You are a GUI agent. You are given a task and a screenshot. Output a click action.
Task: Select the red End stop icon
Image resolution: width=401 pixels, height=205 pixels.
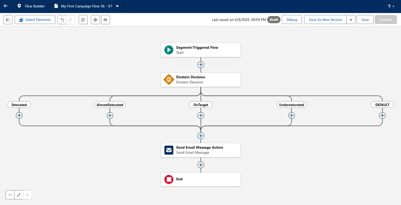[x=169, y=180]
